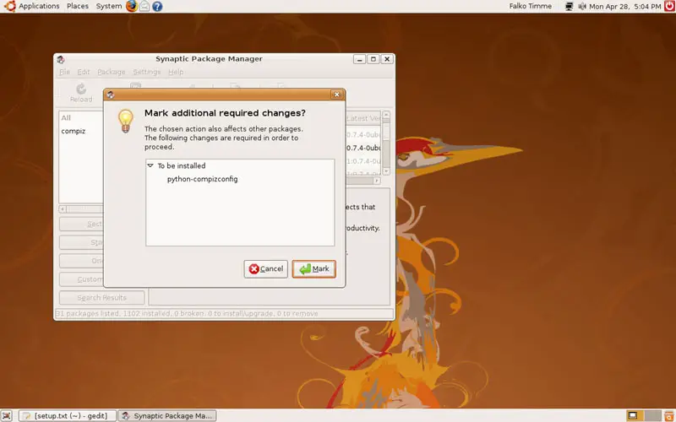Screen dimensions: 676x422
Task: Collapse the "To be installed" tree
Action: 150,165
